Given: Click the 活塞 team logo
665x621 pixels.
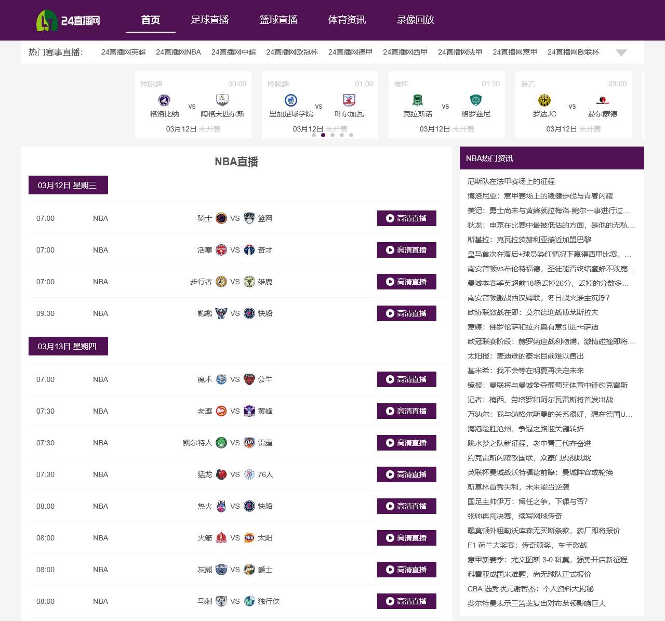Looking at the screenshot, I should tap(221, 250).
